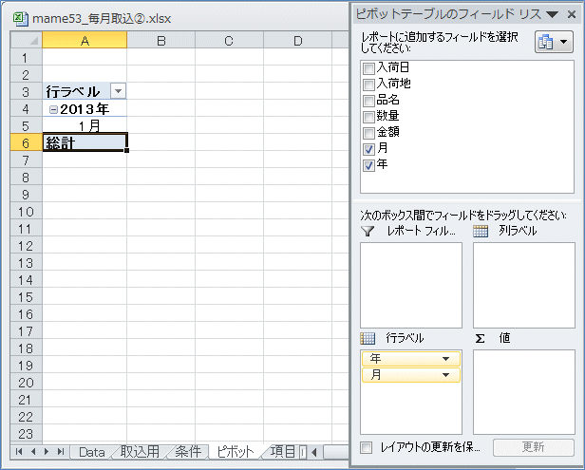
Task: Uncheck the 年 field checkbox
Action: tap(368, 165)
